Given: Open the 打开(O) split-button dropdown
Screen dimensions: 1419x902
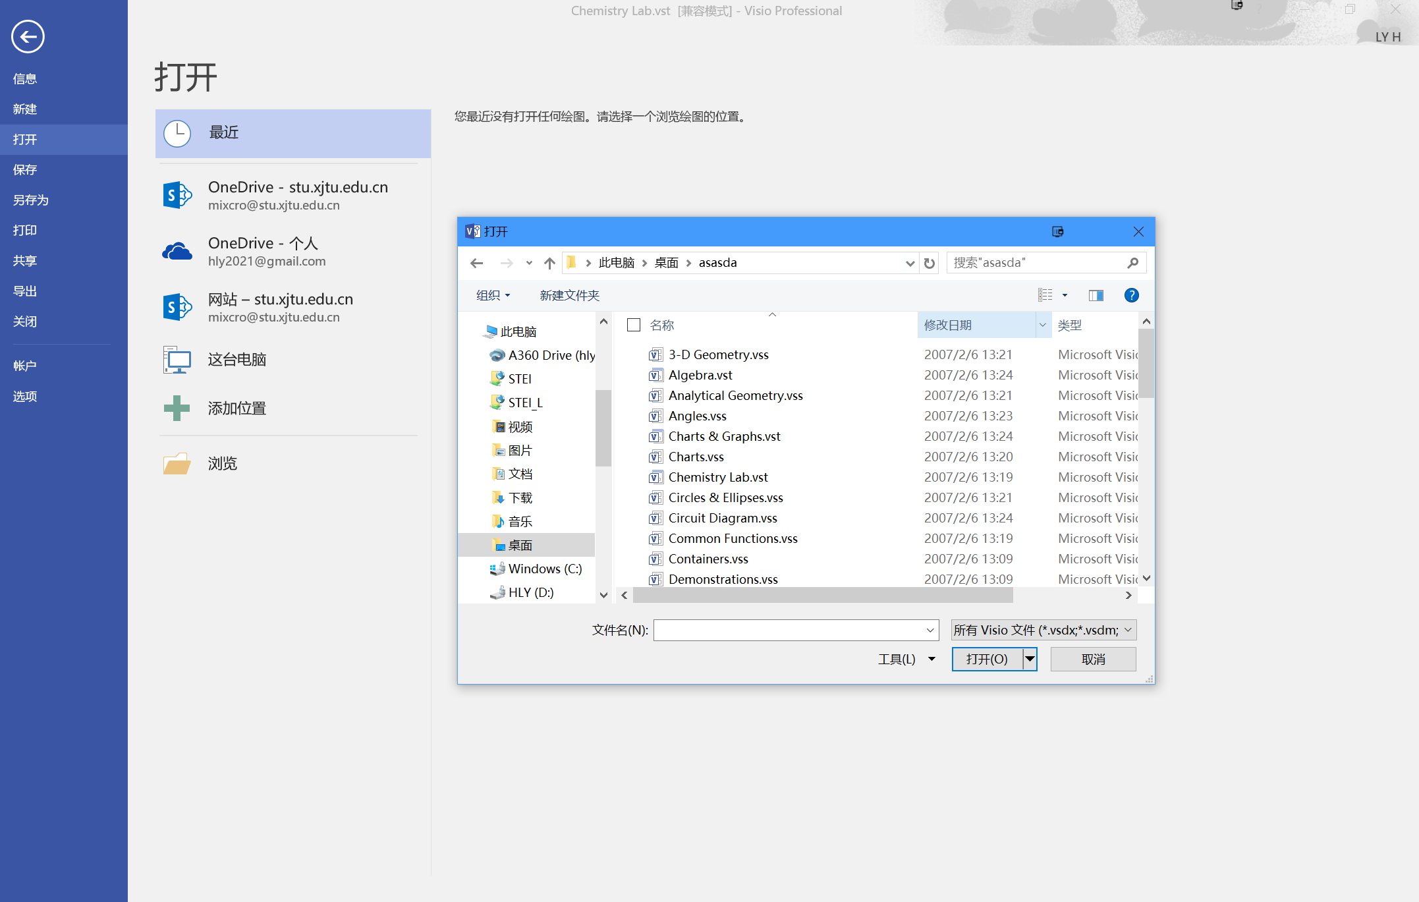Looking at the screenshot, I should tap(1029, 659).
